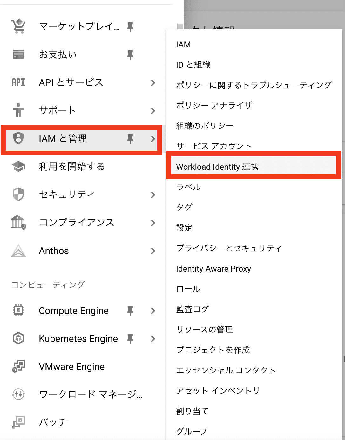345x440 pixels.
Task: Expand the API とサービス submenu
Action: pyautogui.click(x=153, y=82)
